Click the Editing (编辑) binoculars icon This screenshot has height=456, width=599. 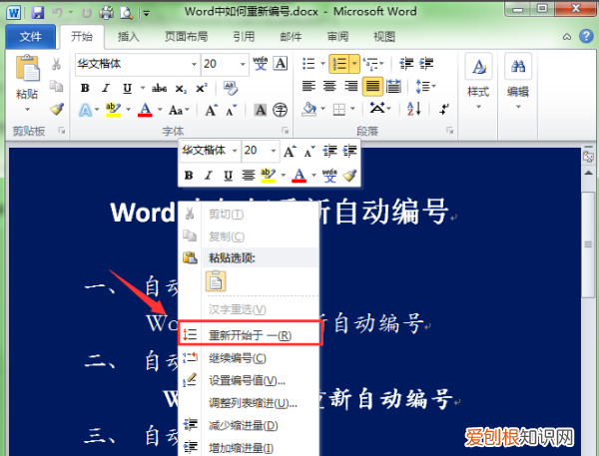click(x=518, y=67)
